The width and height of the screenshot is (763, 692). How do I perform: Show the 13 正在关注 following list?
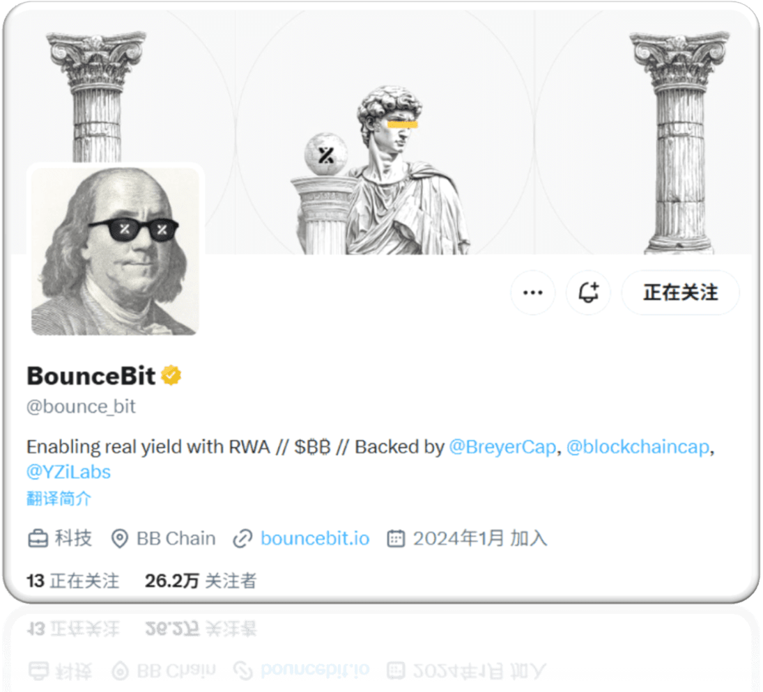pos(73,581)
